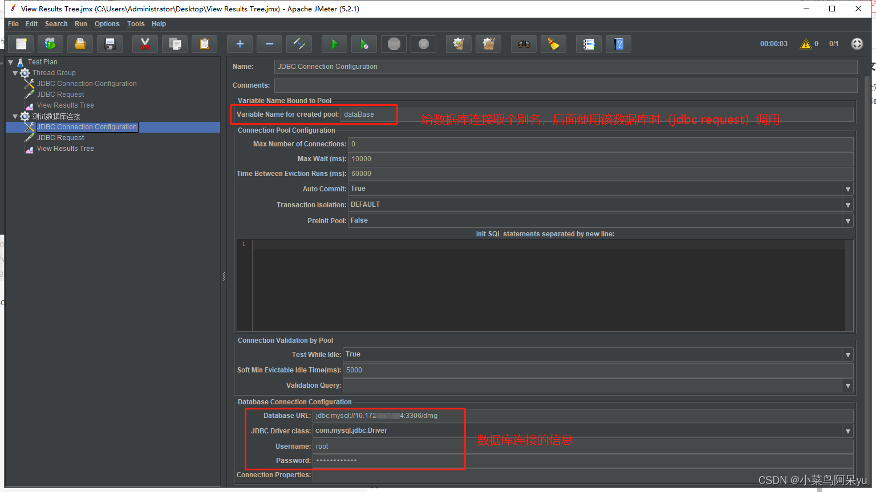The height and width of the screenshot is (492, 876).
Task: Open the JDBC Driver class dropdown
Action: [x=848, y=431]
